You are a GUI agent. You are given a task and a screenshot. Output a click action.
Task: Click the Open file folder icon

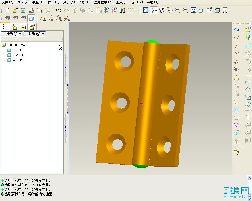point(15,10)
